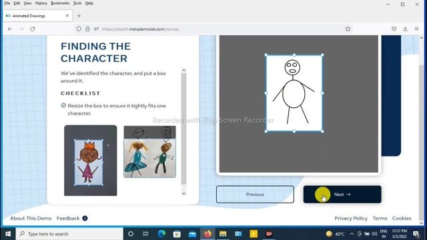The height and width of the screenshot is (240, 427).
Task: Open Cortana circle icon
Action: (x=131, y=234)
